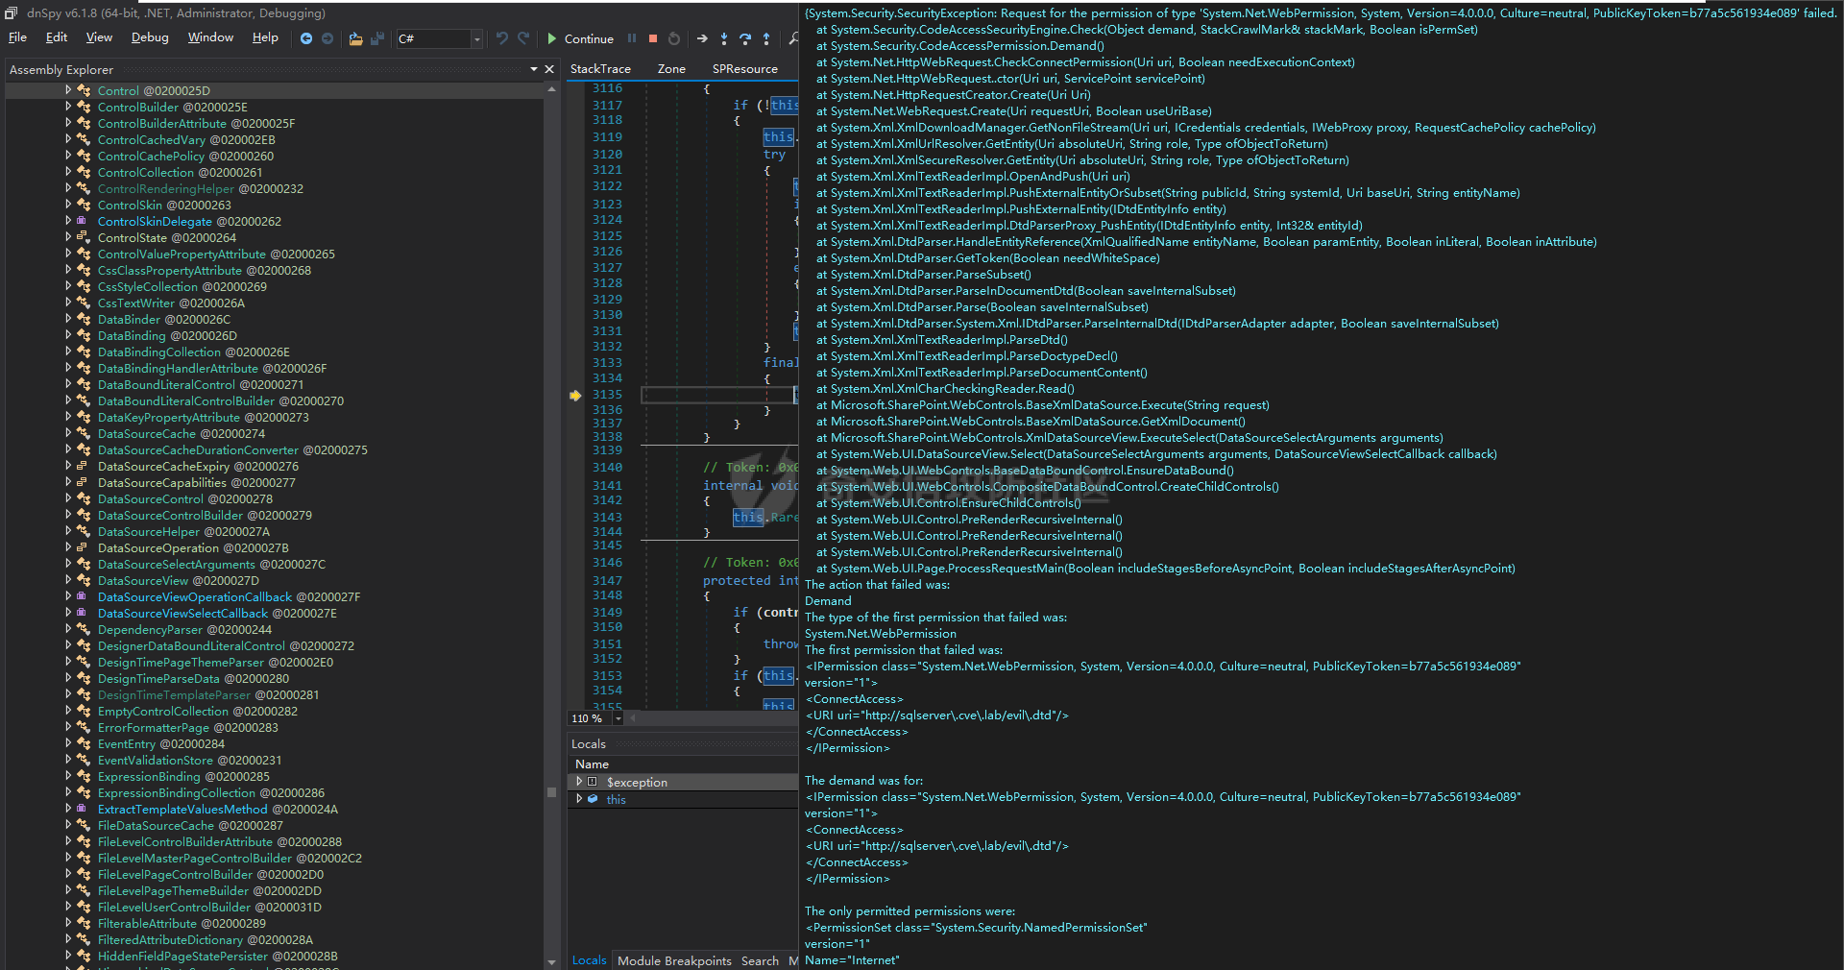The height and width of the screenshot is (970, 1844).
Task: Click the Open file folder icon
Action: tap(355, 38)
